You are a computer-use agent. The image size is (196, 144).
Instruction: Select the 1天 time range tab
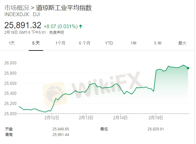[x=12, y=43]
